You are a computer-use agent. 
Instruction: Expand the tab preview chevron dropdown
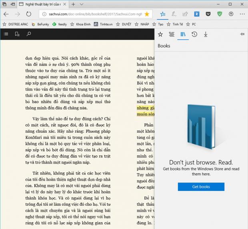click(82, 4)
